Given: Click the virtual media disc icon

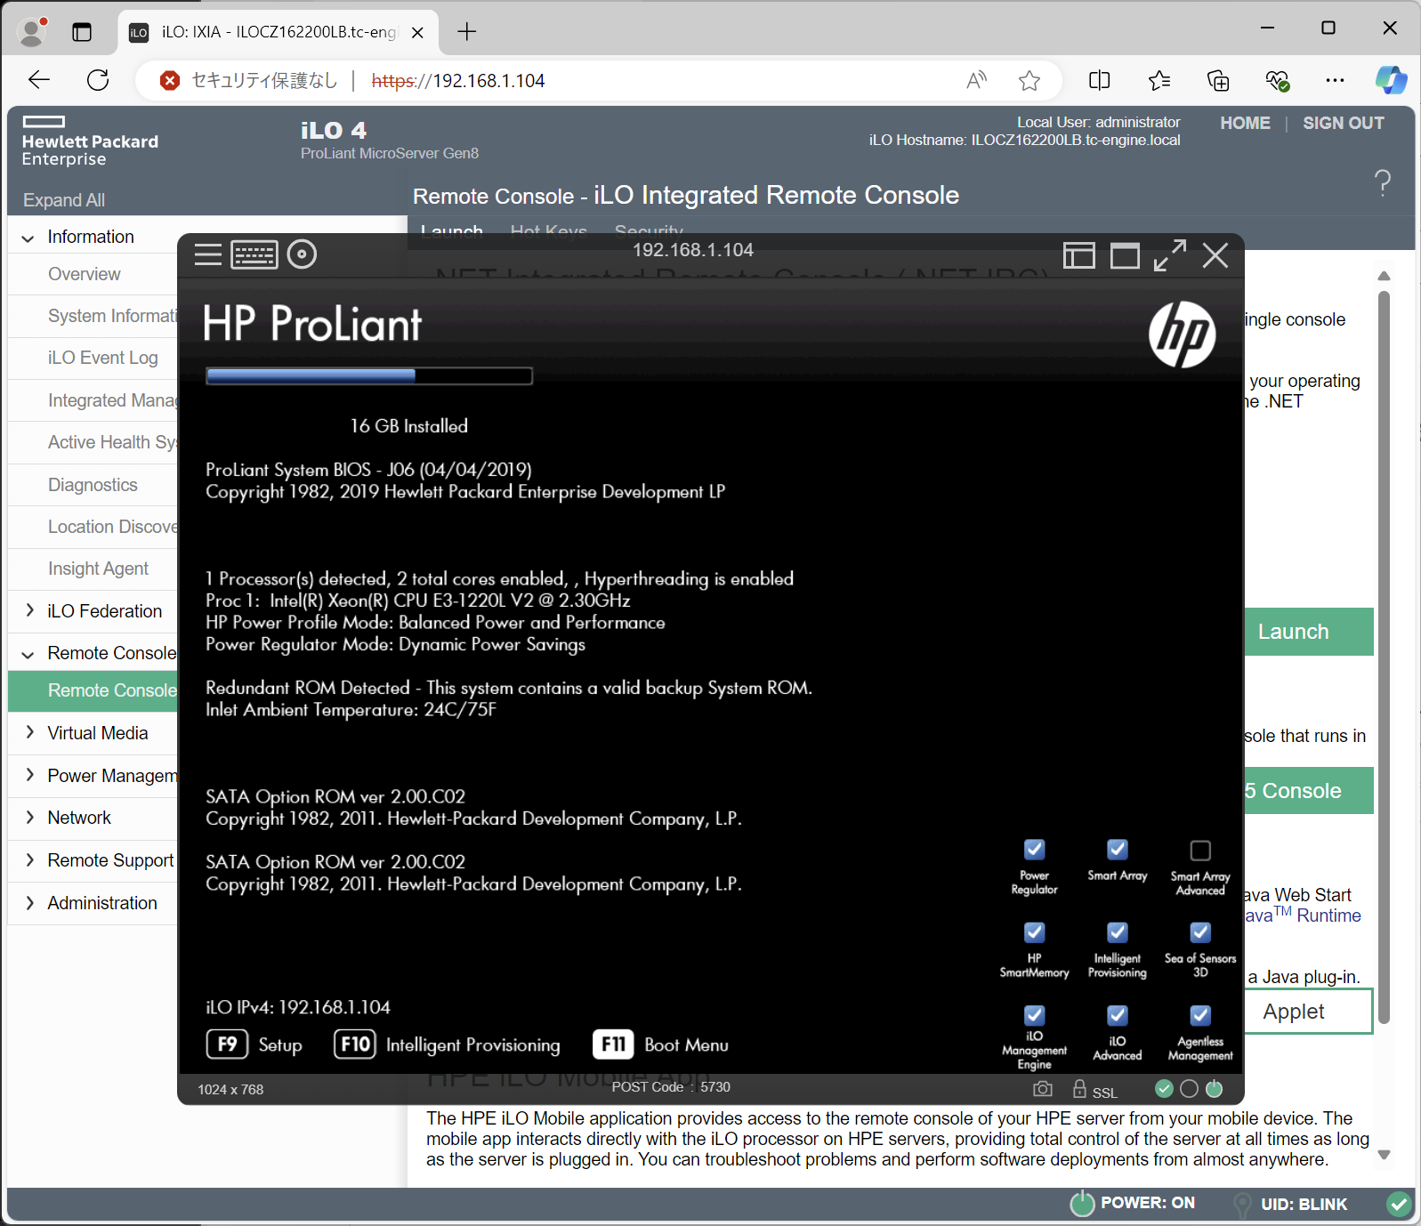Looking at the screenshot, I should 302,254.
